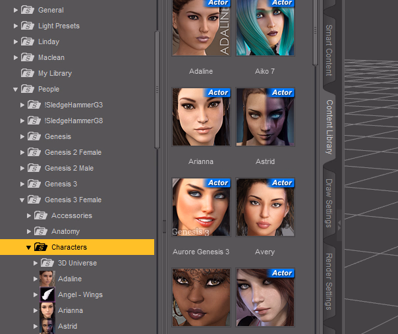Select the Aurore Genesis 3 thumbnail
The image size is (398, 334).
201,207
